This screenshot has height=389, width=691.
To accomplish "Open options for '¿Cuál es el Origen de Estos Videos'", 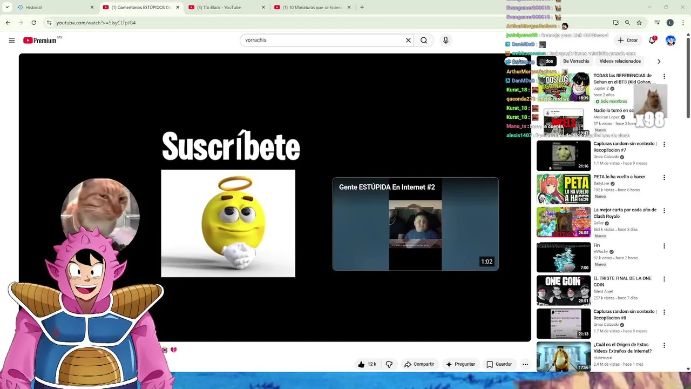I will click(x=664, y=346).
